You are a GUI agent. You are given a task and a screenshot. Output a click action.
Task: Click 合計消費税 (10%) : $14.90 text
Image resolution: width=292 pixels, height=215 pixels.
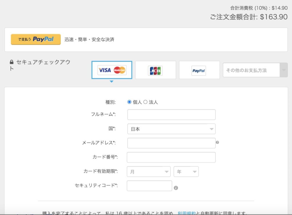(x=259, y=8)
